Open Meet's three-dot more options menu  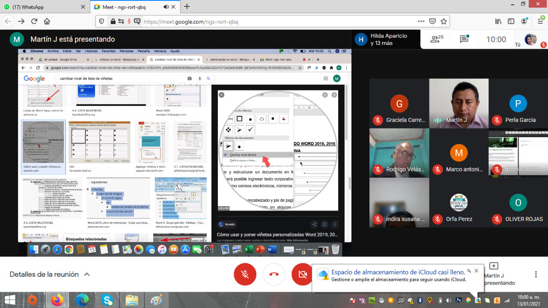(x=536, y=274)
